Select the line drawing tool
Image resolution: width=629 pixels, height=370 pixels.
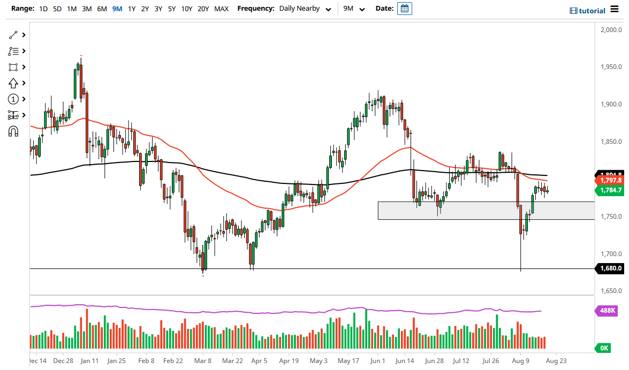coord(13,35)
